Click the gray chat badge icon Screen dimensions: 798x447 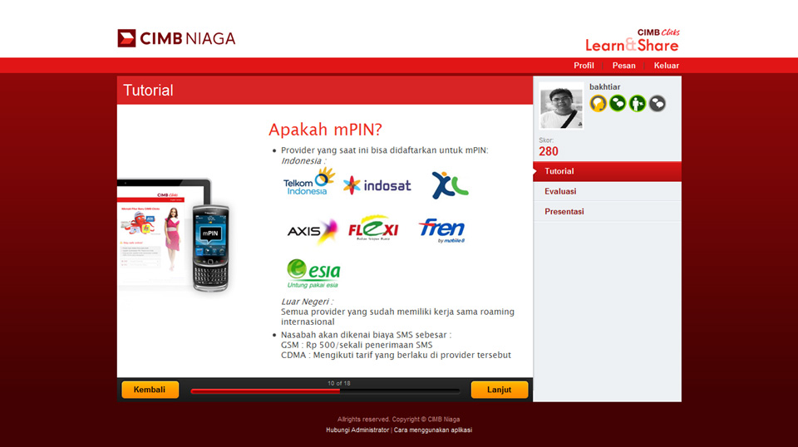657,103
